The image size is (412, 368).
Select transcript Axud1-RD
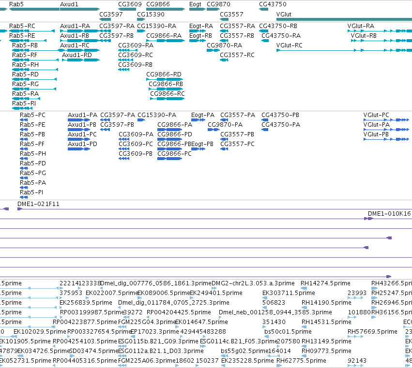click(x=81, y=60)
